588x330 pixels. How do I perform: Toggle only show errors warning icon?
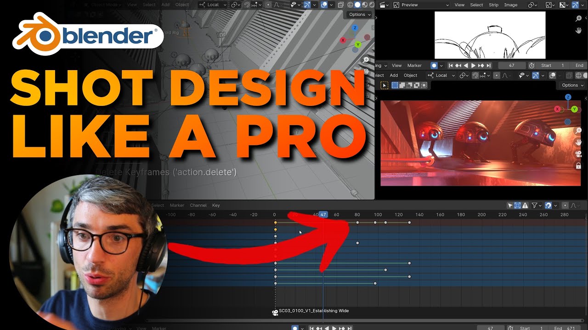pos(525,205)
